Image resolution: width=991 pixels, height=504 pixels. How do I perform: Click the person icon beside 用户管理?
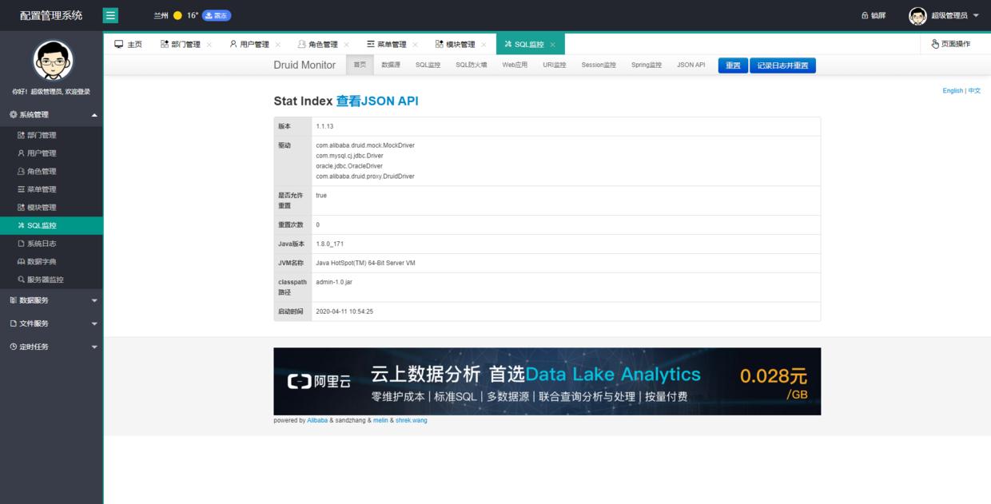coord(21,152)
